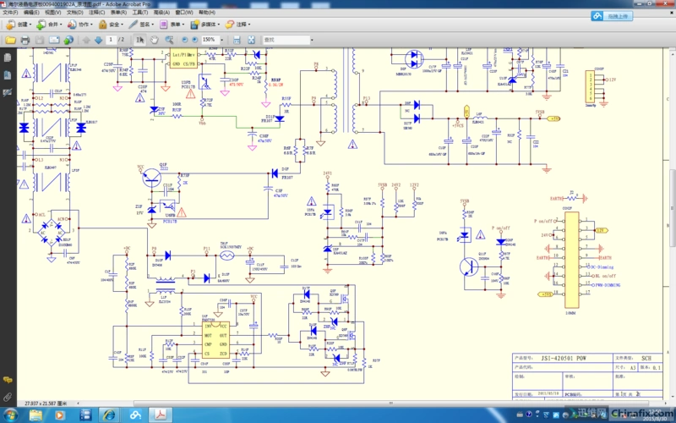676x423 pixels.
Task: Open the 安全 (Security) toolbar button
Action: (109, 25)
